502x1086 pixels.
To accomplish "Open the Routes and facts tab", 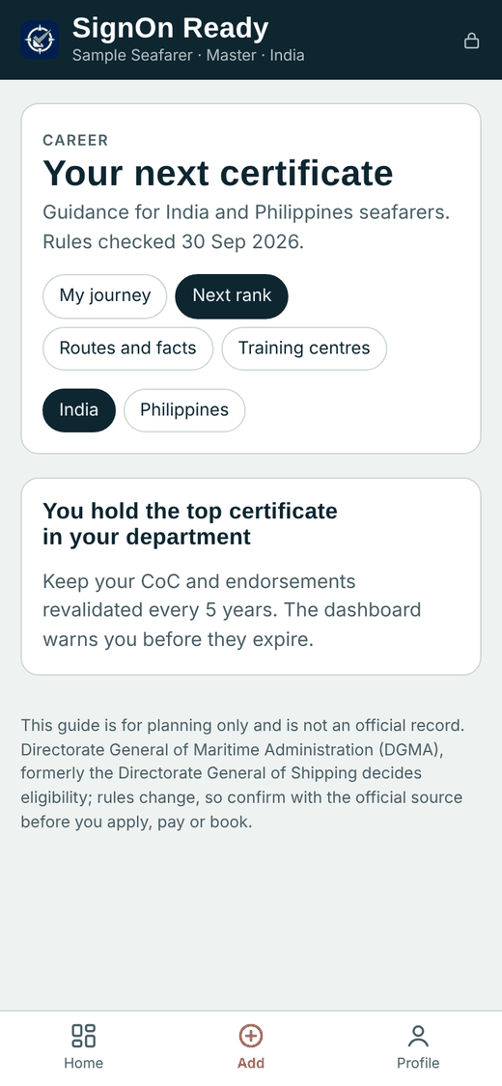I will coord(128,348).
